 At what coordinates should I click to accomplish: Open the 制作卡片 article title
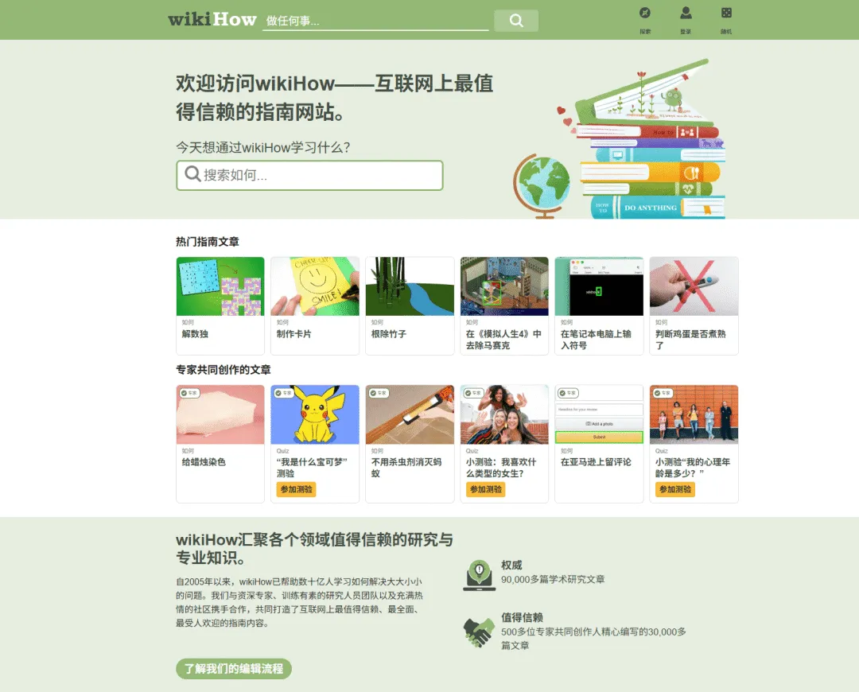[x=294, y=334]
